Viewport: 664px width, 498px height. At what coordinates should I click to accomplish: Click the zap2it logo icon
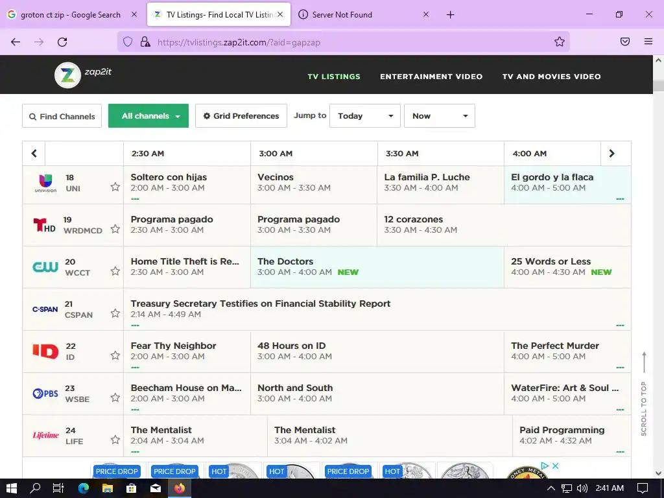coord(67,75)
